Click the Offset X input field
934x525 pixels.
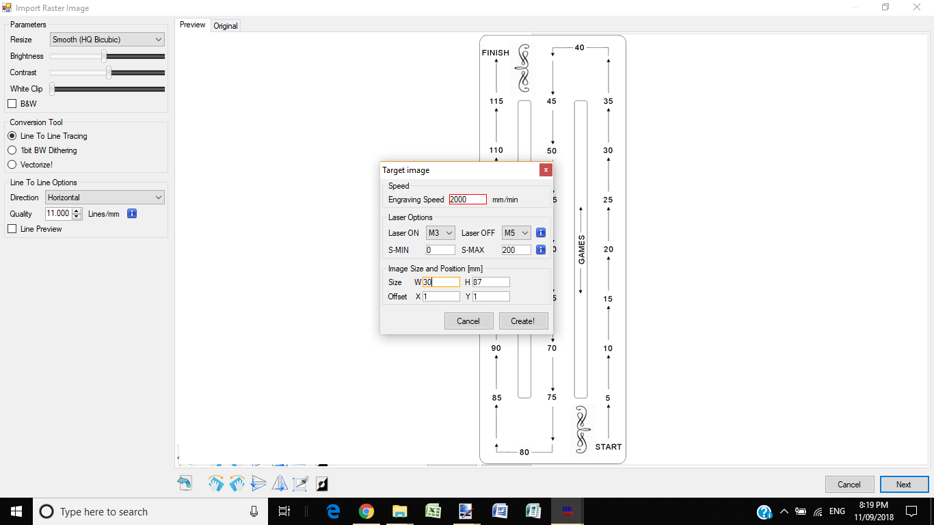point(441,296)
